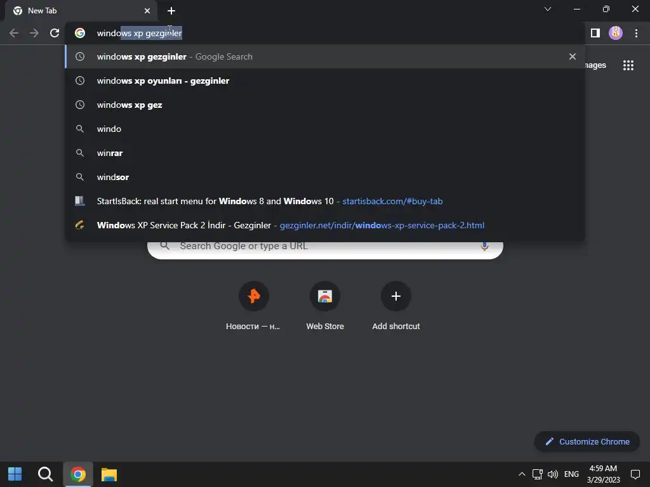650x487 pixels.
Task: Click the browser back arrow
Action: click(14, 33)
